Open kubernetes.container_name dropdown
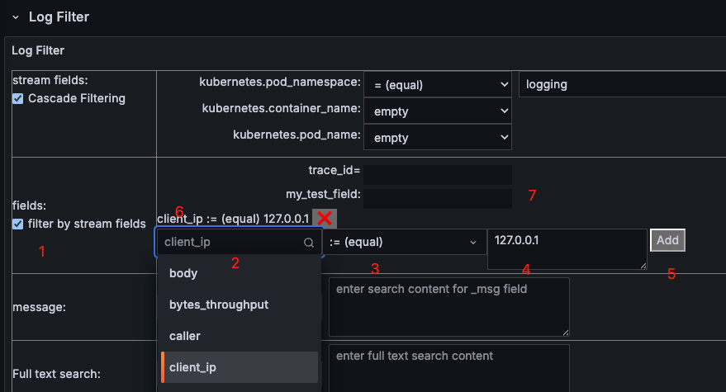The image size is (726, 392). (438, 111)
